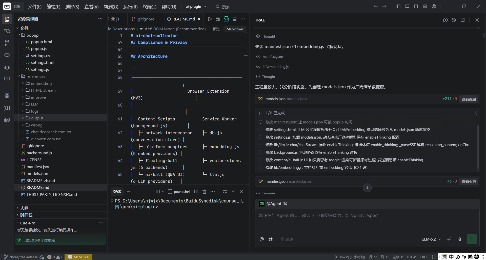Open Source Control view in activity bar
486x260 pixels.
click(7, 43)
